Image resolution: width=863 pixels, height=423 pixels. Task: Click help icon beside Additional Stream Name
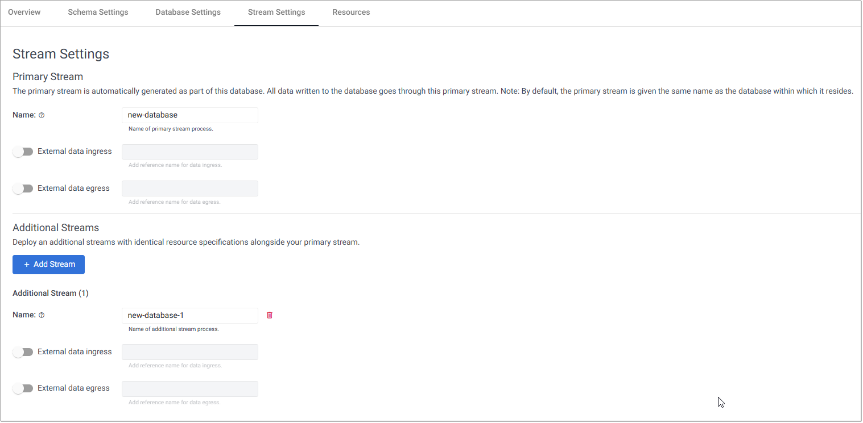pyautogui.click(x=42, y=315)
